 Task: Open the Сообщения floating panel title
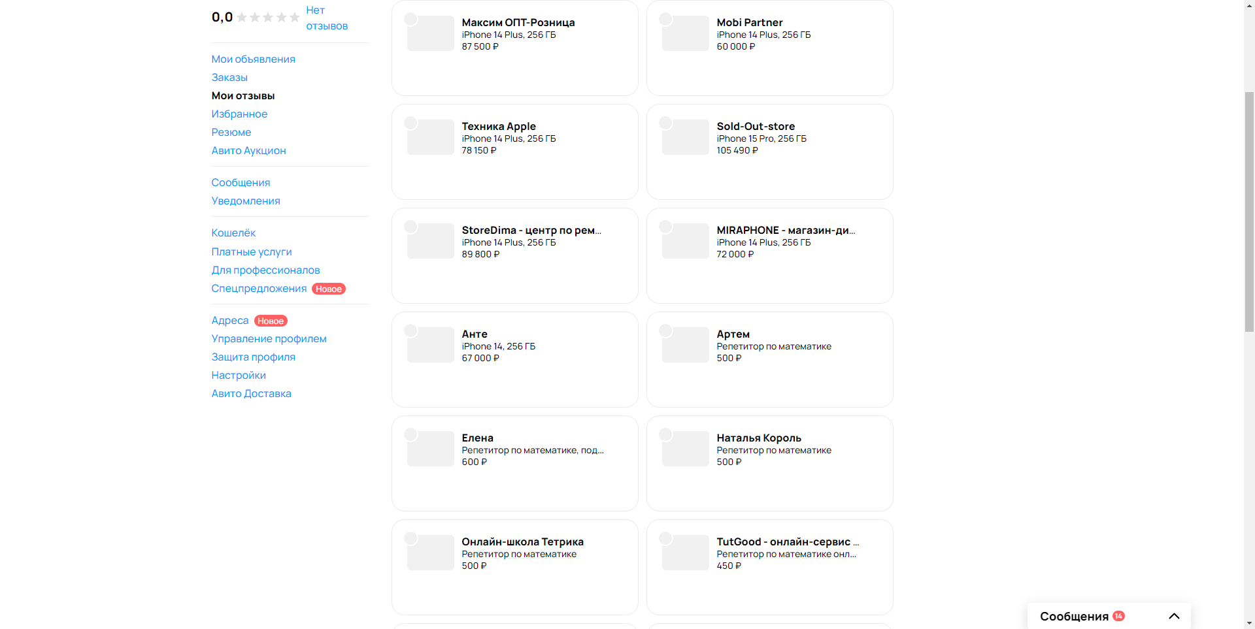click(x=1074, y=617)
